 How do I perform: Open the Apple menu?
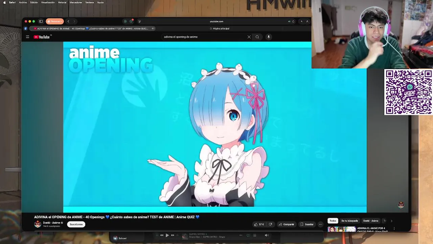pos(4,2)
